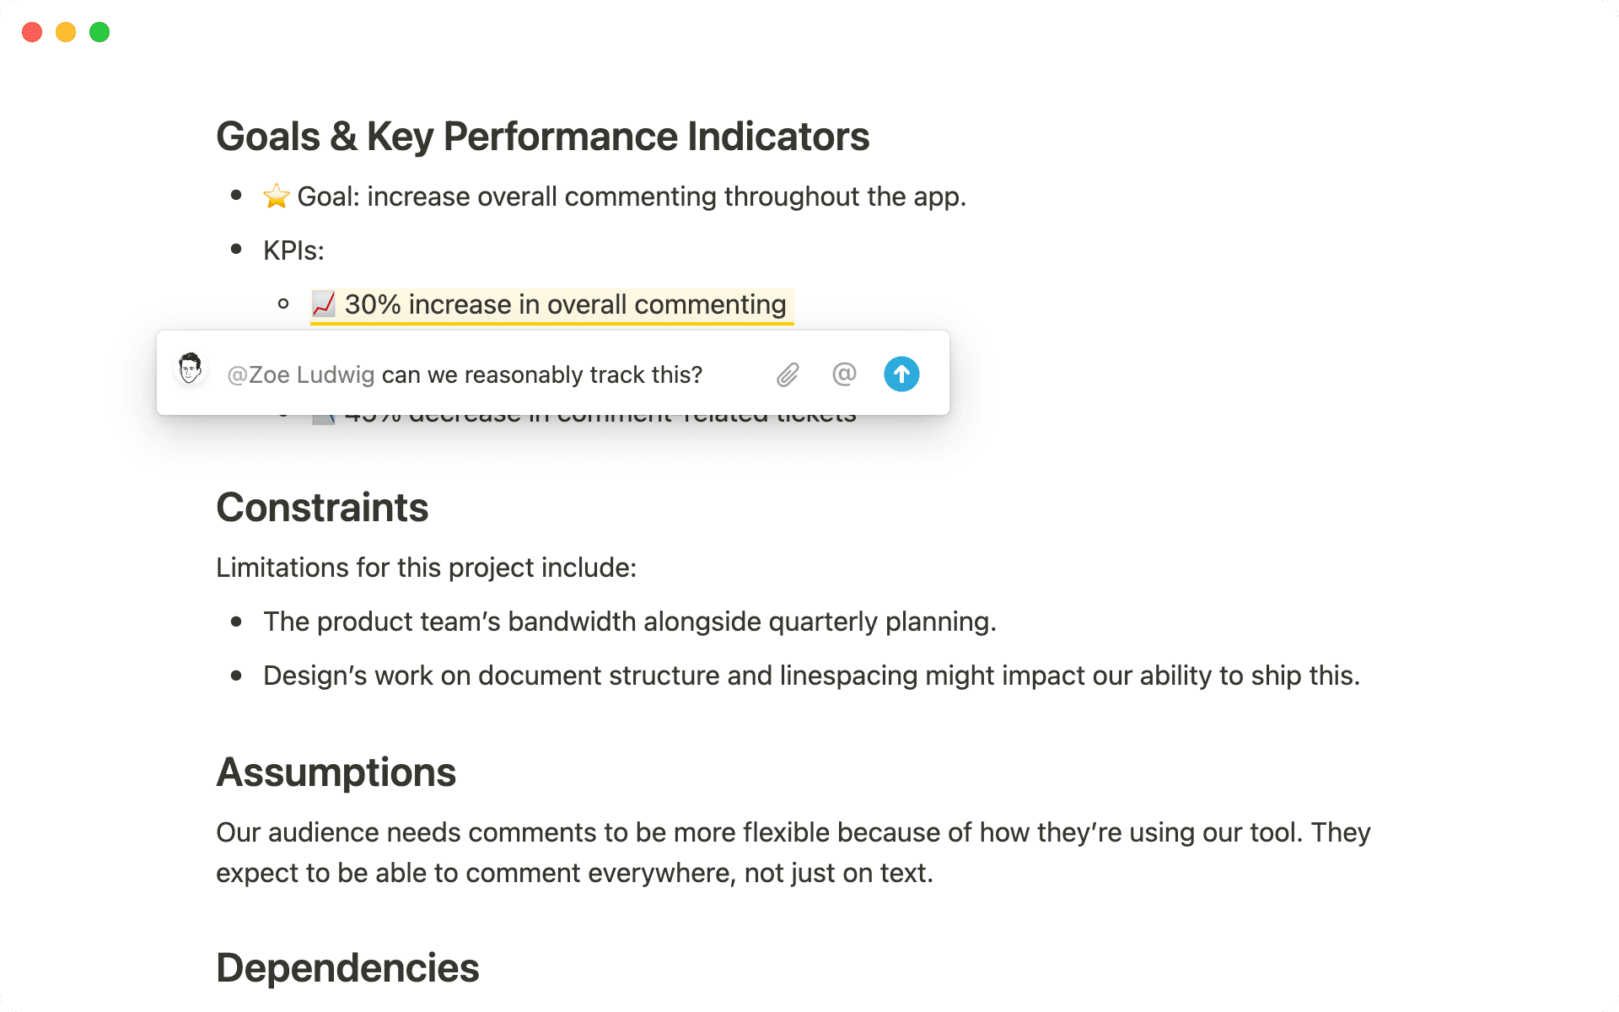The image size is (1619, 1012).
Task: Click the document emoji before the 45% KPI
Action: [325, 412]
